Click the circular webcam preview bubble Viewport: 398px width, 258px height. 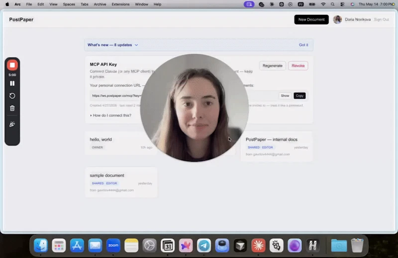pyautogui.click(x=195, y=108)
